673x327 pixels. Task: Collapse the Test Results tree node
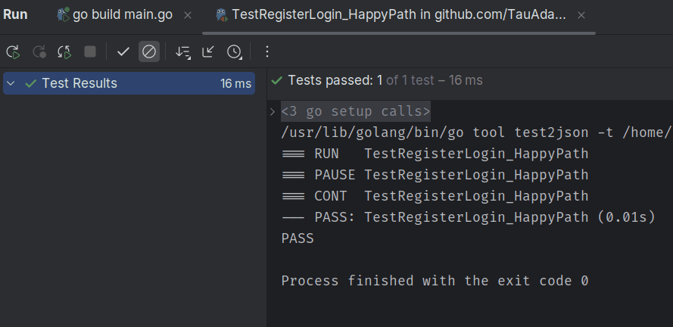pos(12,83)
